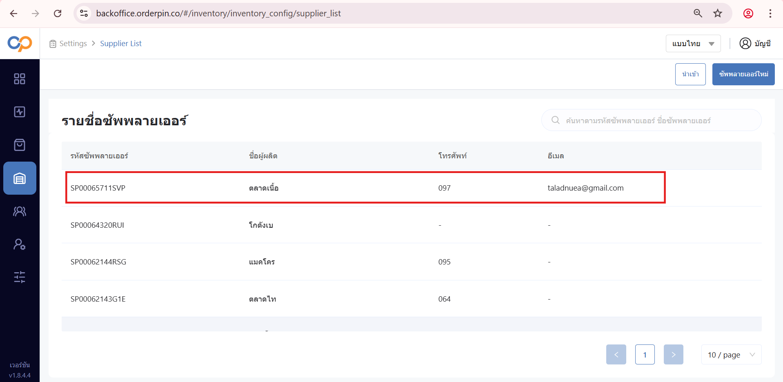This screenshot has height=382, width=783.
Task: Click the นำเข้า import button
Action: pyautogui.click(x=690, y=74)
